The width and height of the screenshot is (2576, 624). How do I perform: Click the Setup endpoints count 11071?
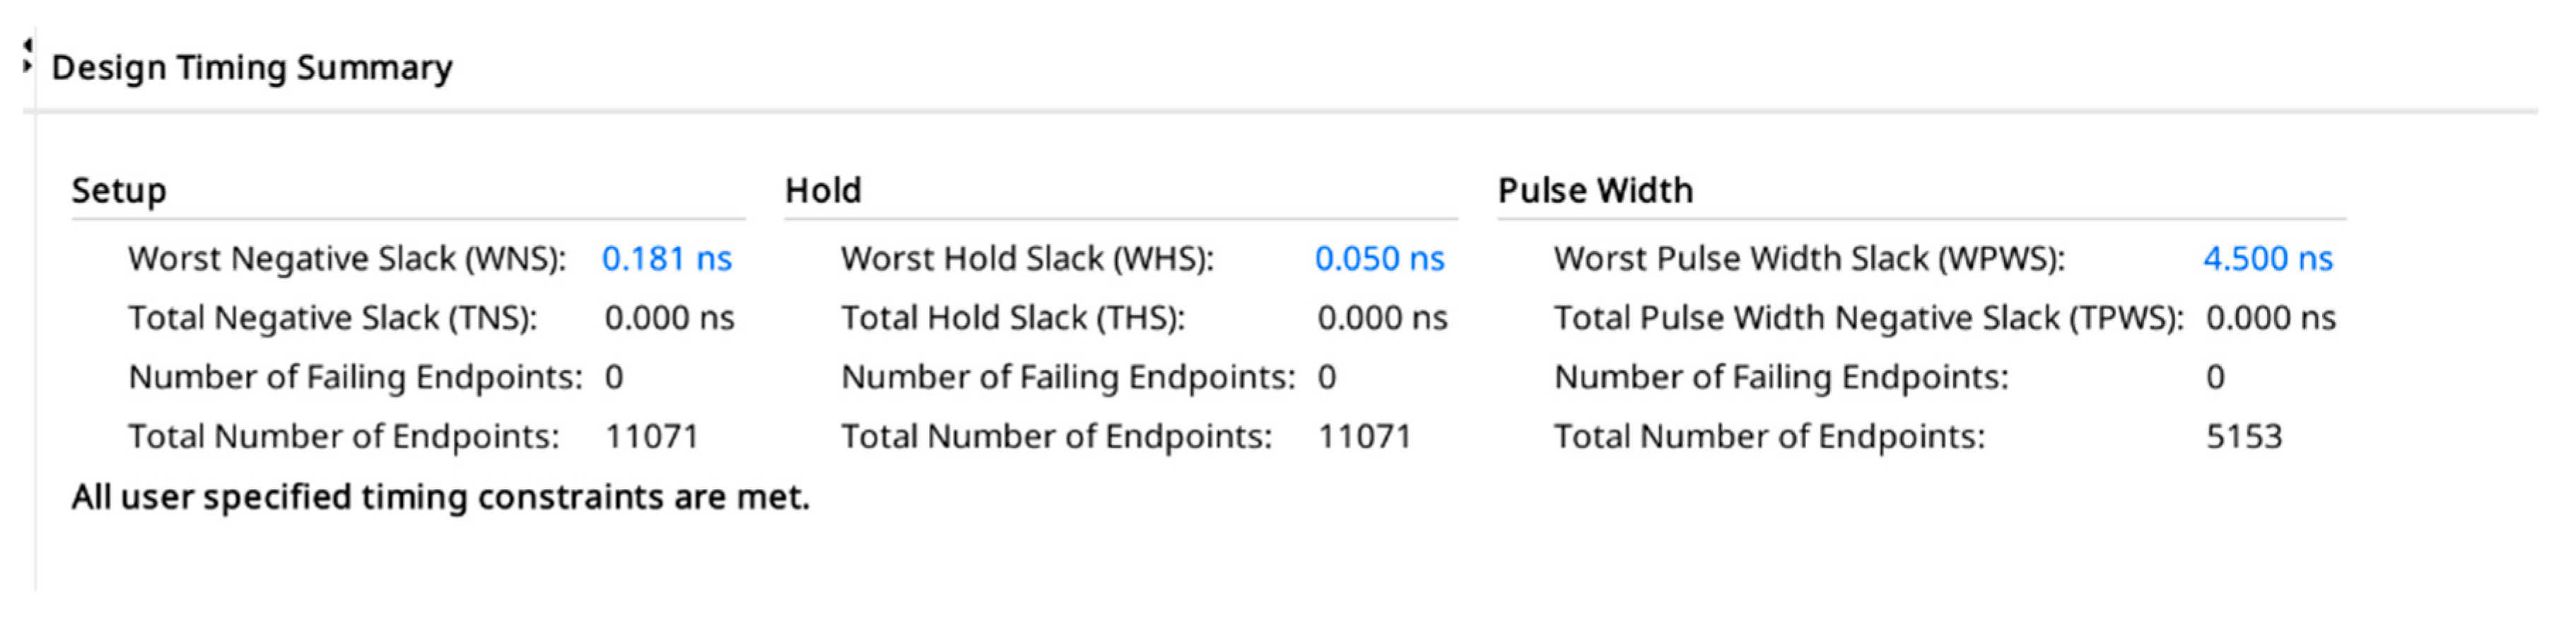(651, 437)
